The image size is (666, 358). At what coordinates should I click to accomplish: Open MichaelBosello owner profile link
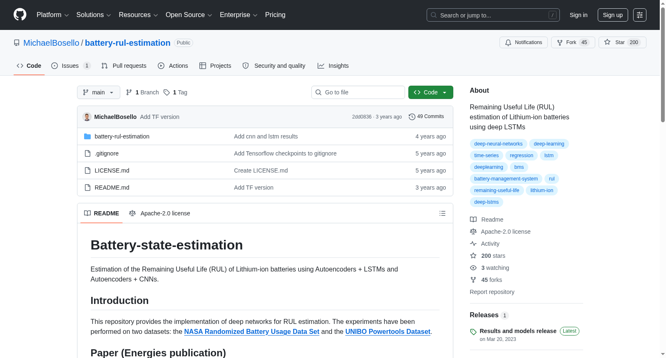pyautogui.click(x=51, y=43)
